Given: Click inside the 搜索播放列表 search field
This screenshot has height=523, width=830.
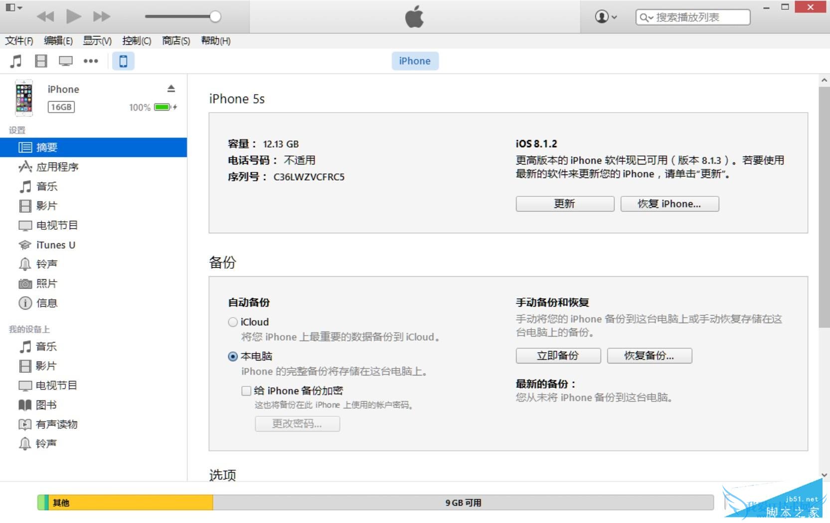Looking at the screenshot, I should [693, 16].
